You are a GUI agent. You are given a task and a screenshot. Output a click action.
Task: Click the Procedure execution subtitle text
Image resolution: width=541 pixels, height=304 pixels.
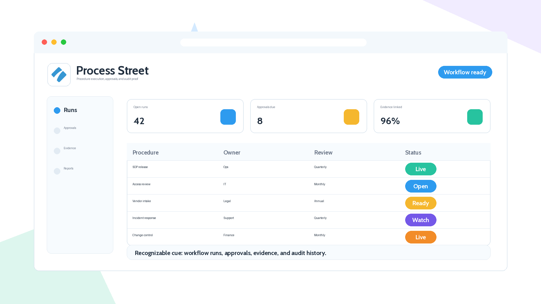pos(107,79)
